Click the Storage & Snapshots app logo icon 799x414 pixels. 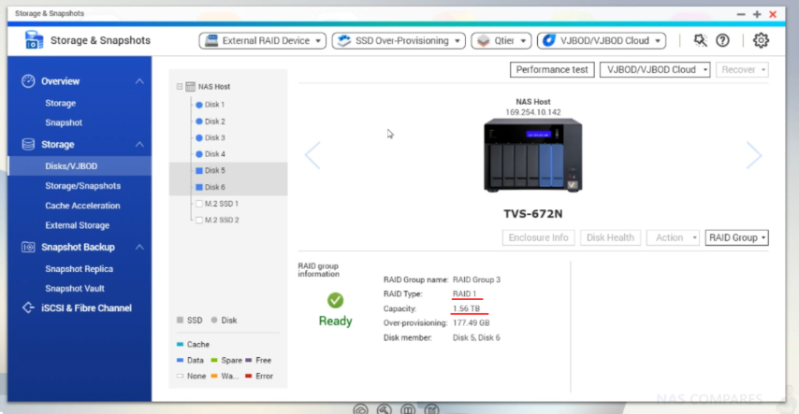pyautogui.click(x=34, y=40)
